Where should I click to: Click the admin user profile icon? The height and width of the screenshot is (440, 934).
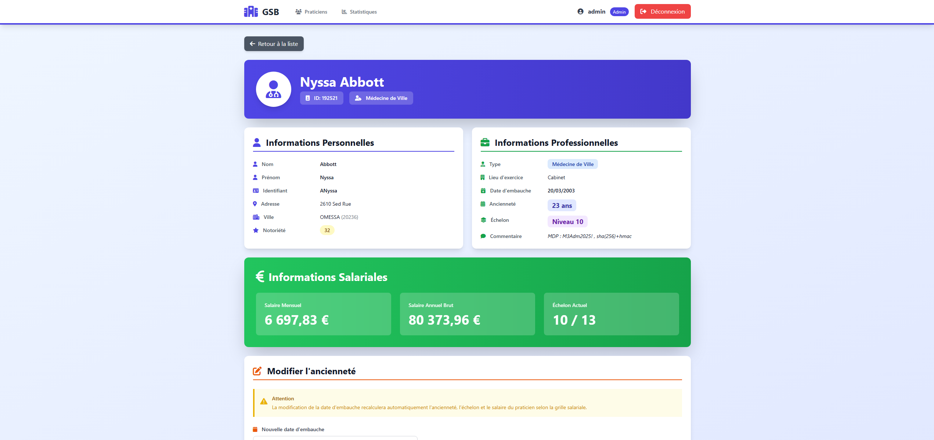(x=580, y=11)
